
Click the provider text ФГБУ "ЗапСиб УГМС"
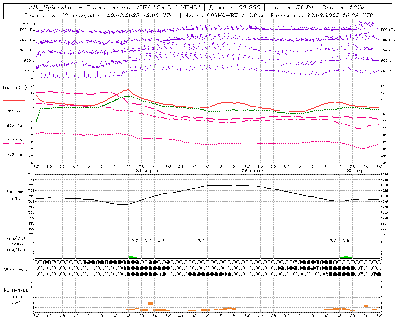coord(168,7)
